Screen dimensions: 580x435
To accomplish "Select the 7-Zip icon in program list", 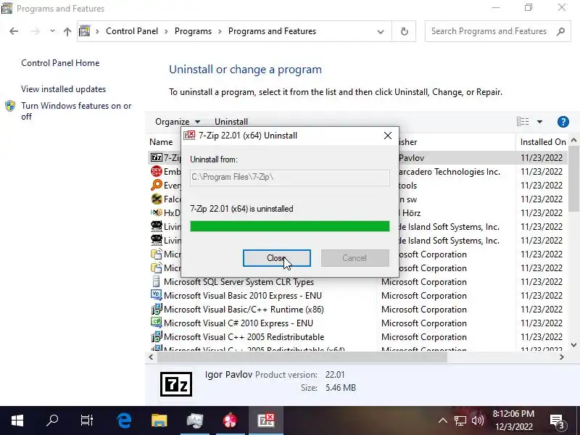I will click(x=157, y=157).
